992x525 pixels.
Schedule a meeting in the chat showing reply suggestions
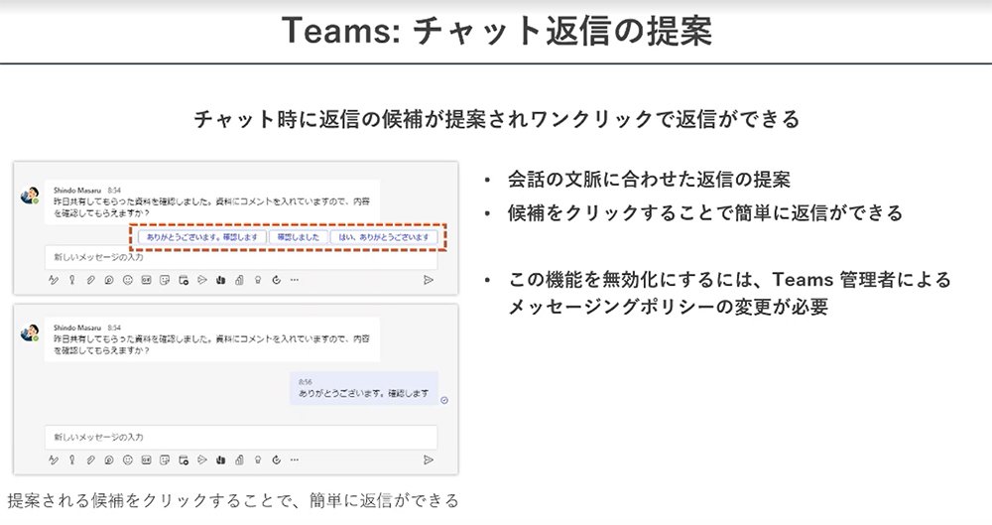[184, 280]
